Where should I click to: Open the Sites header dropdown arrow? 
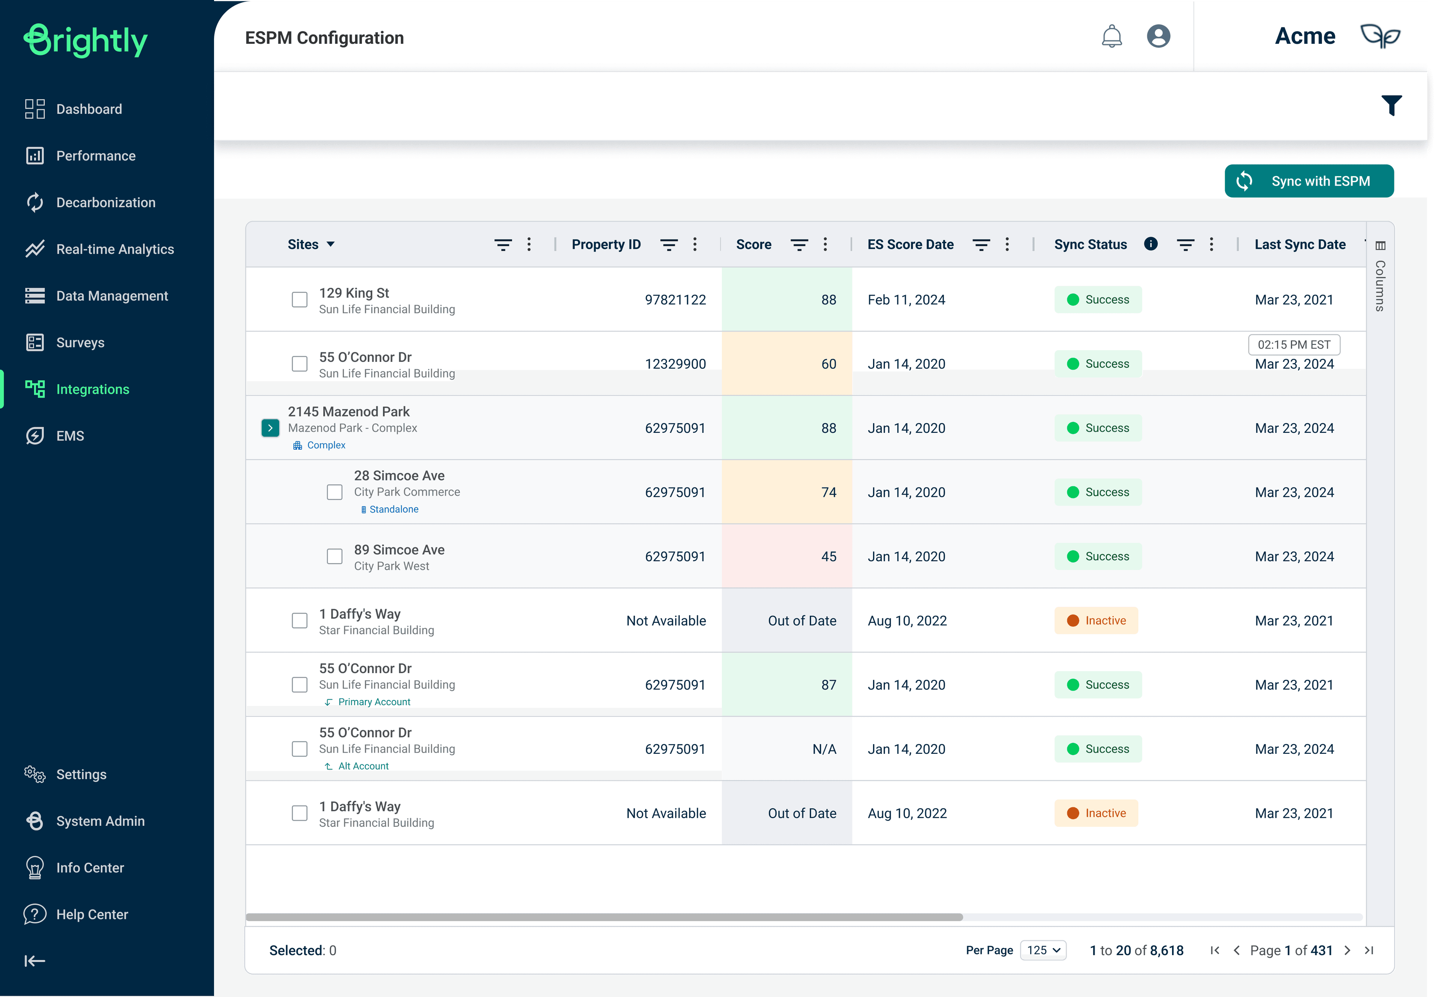click(331, 244)
